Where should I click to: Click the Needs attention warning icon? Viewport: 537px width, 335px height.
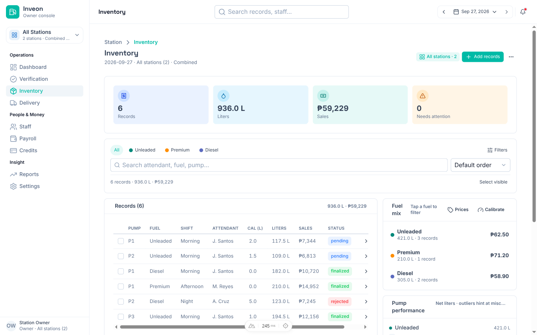click(423, 96)
